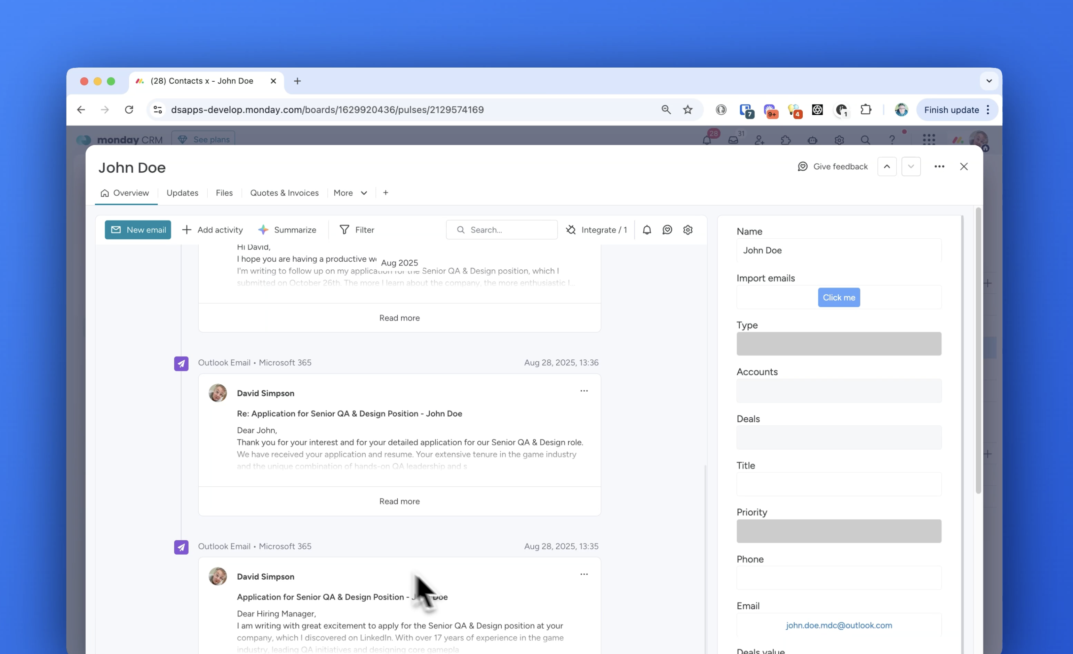Switch to the Updates tab
This screenshot has width=1073, height=654.
(x=182, y=193)
